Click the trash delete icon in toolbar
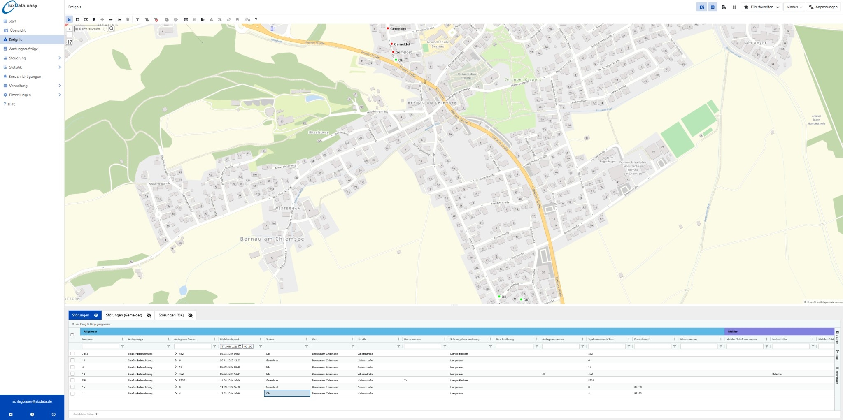The width and height of the screenshot is (843, 420). tap(128, 19)
